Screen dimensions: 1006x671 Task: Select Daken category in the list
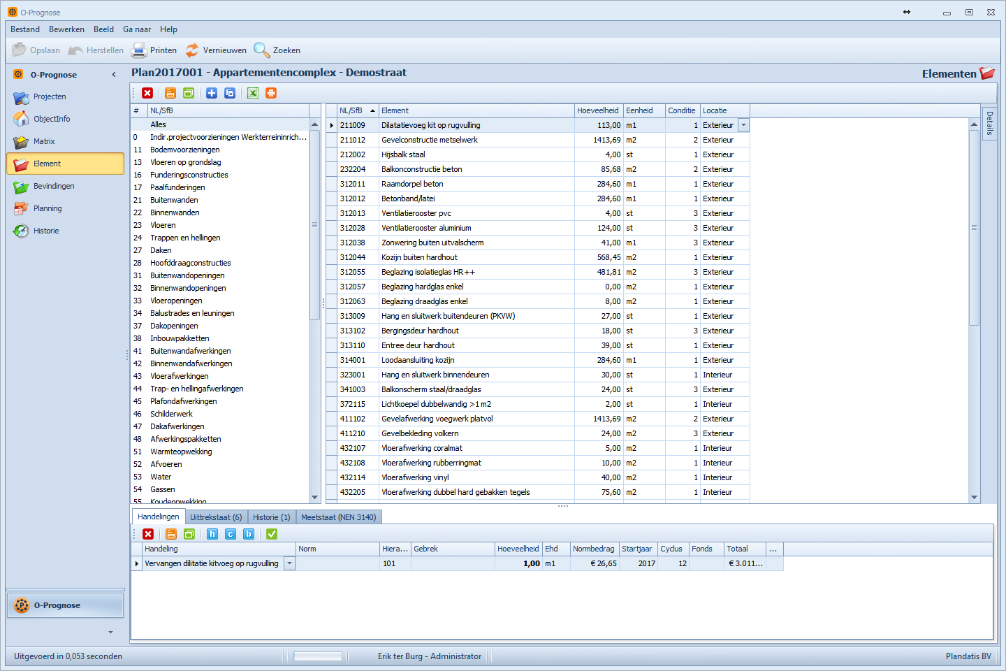[220, 250]
